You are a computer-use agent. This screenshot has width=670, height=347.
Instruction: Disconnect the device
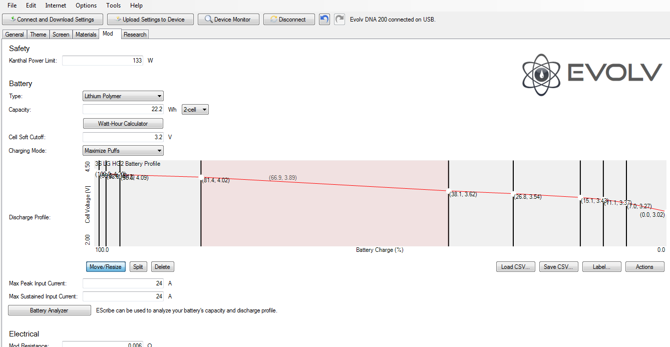(289, 20)
